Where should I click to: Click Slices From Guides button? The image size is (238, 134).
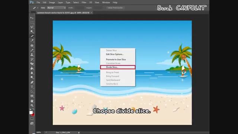click(115, 8)
